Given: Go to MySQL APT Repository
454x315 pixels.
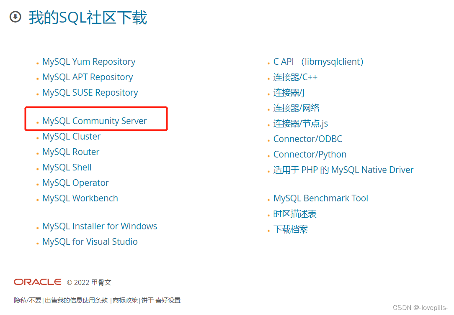Looking at the screenshot, I should (88, 77).
